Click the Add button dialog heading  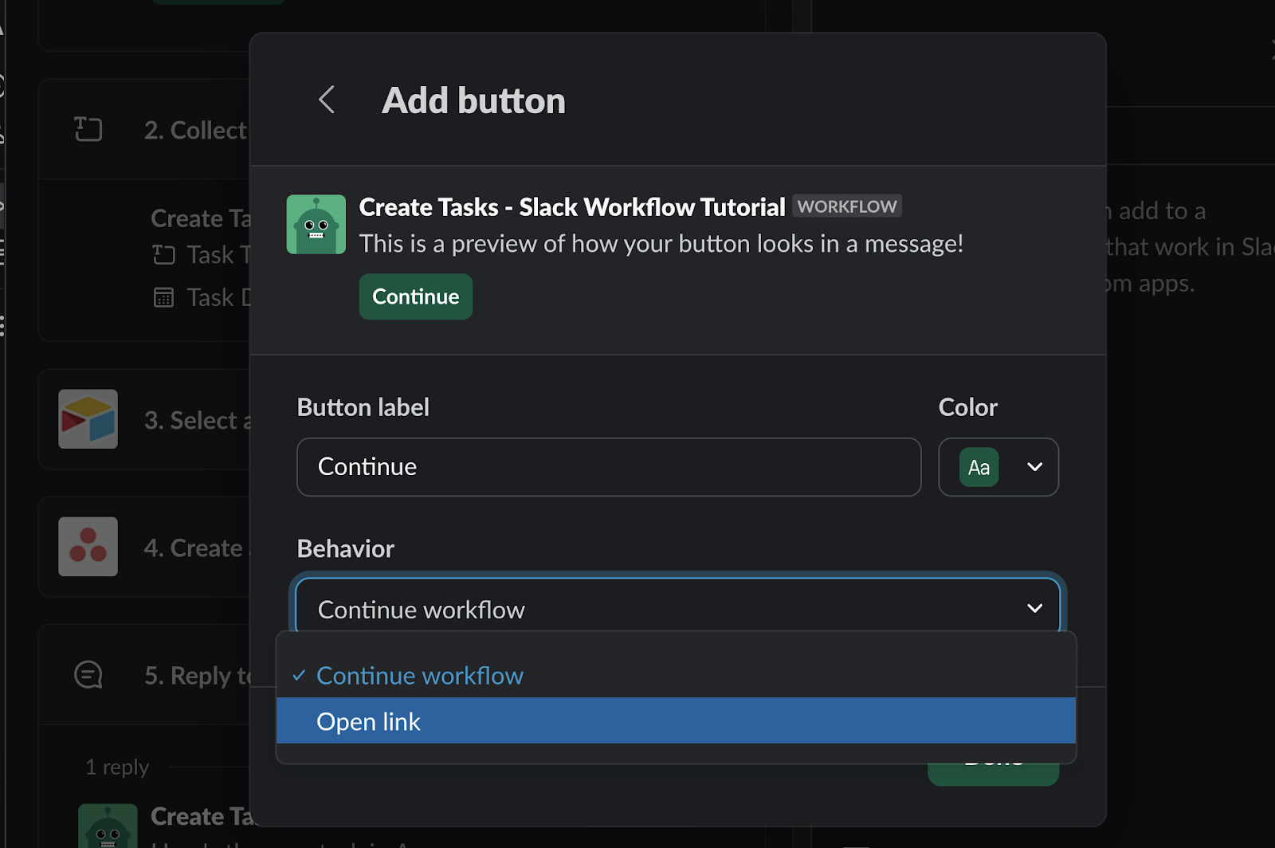click(x=473, y=100)
